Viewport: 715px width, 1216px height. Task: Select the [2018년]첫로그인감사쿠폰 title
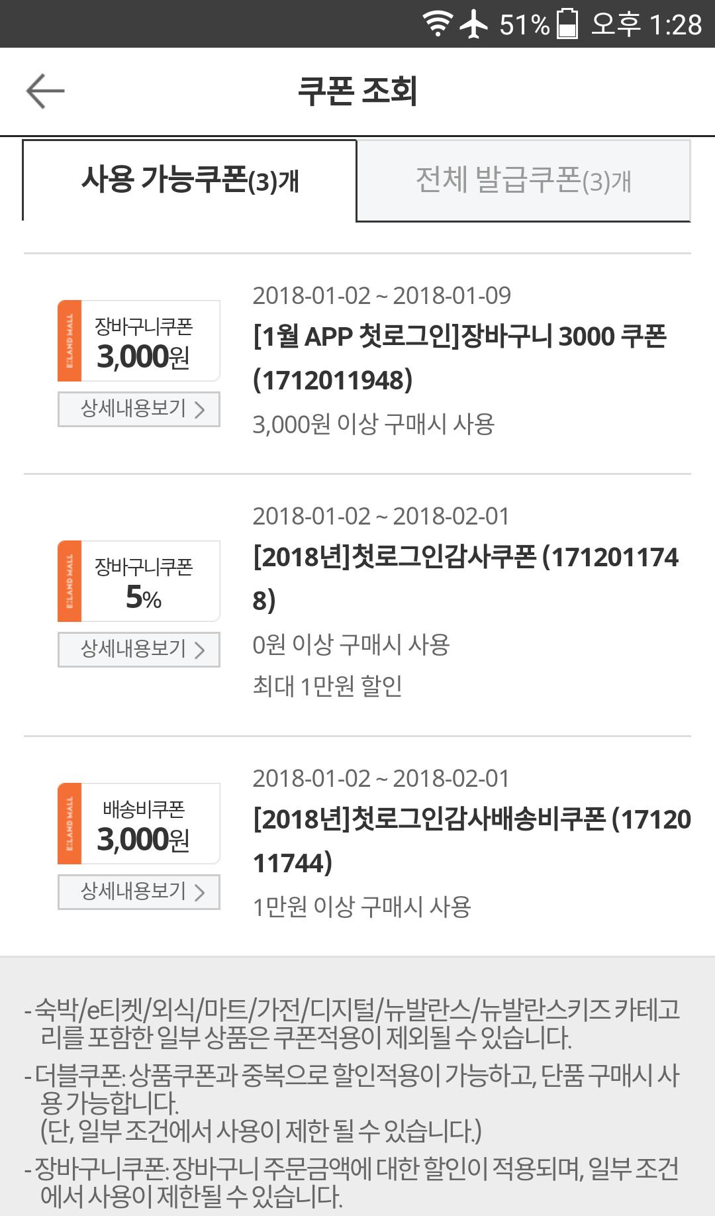pos(465,578)
